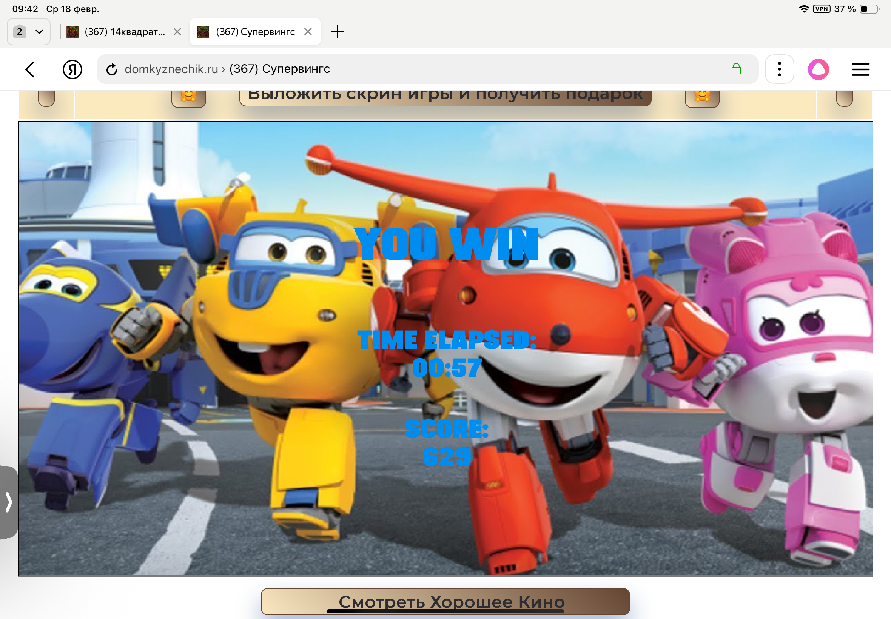Click the green padlock security icon
Image resolution: width=891 pixels, height=619 pixels.
pos(736,69)
